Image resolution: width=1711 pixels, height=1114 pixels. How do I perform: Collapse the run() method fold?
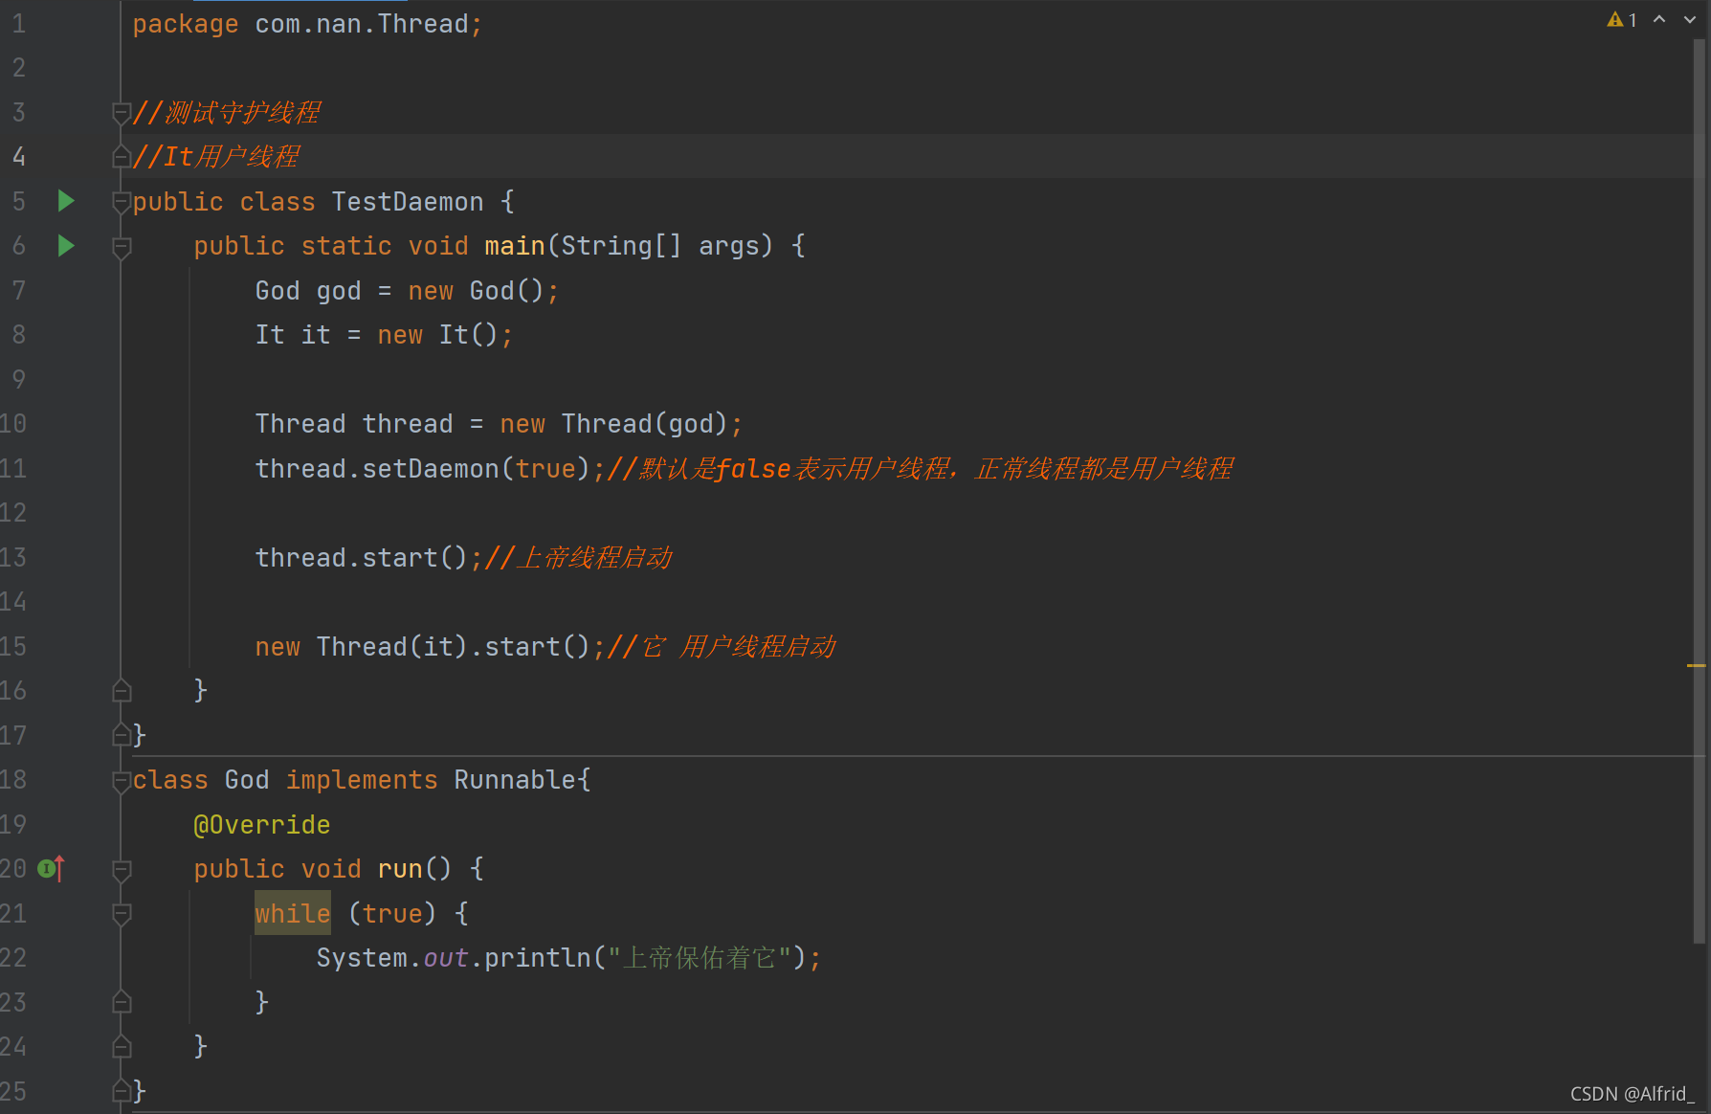(122, 870)
